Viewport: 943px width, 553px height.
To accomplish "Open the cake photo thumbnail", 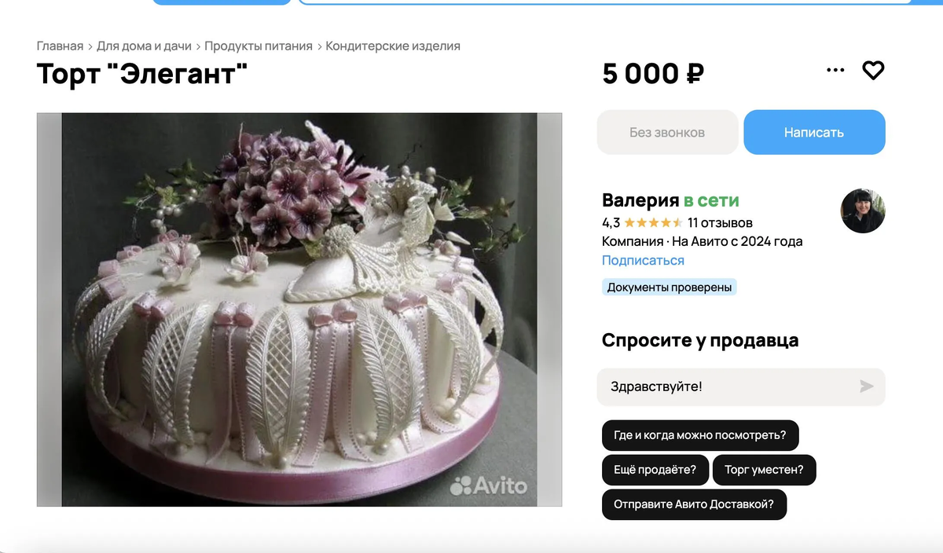I will [299, 309].
